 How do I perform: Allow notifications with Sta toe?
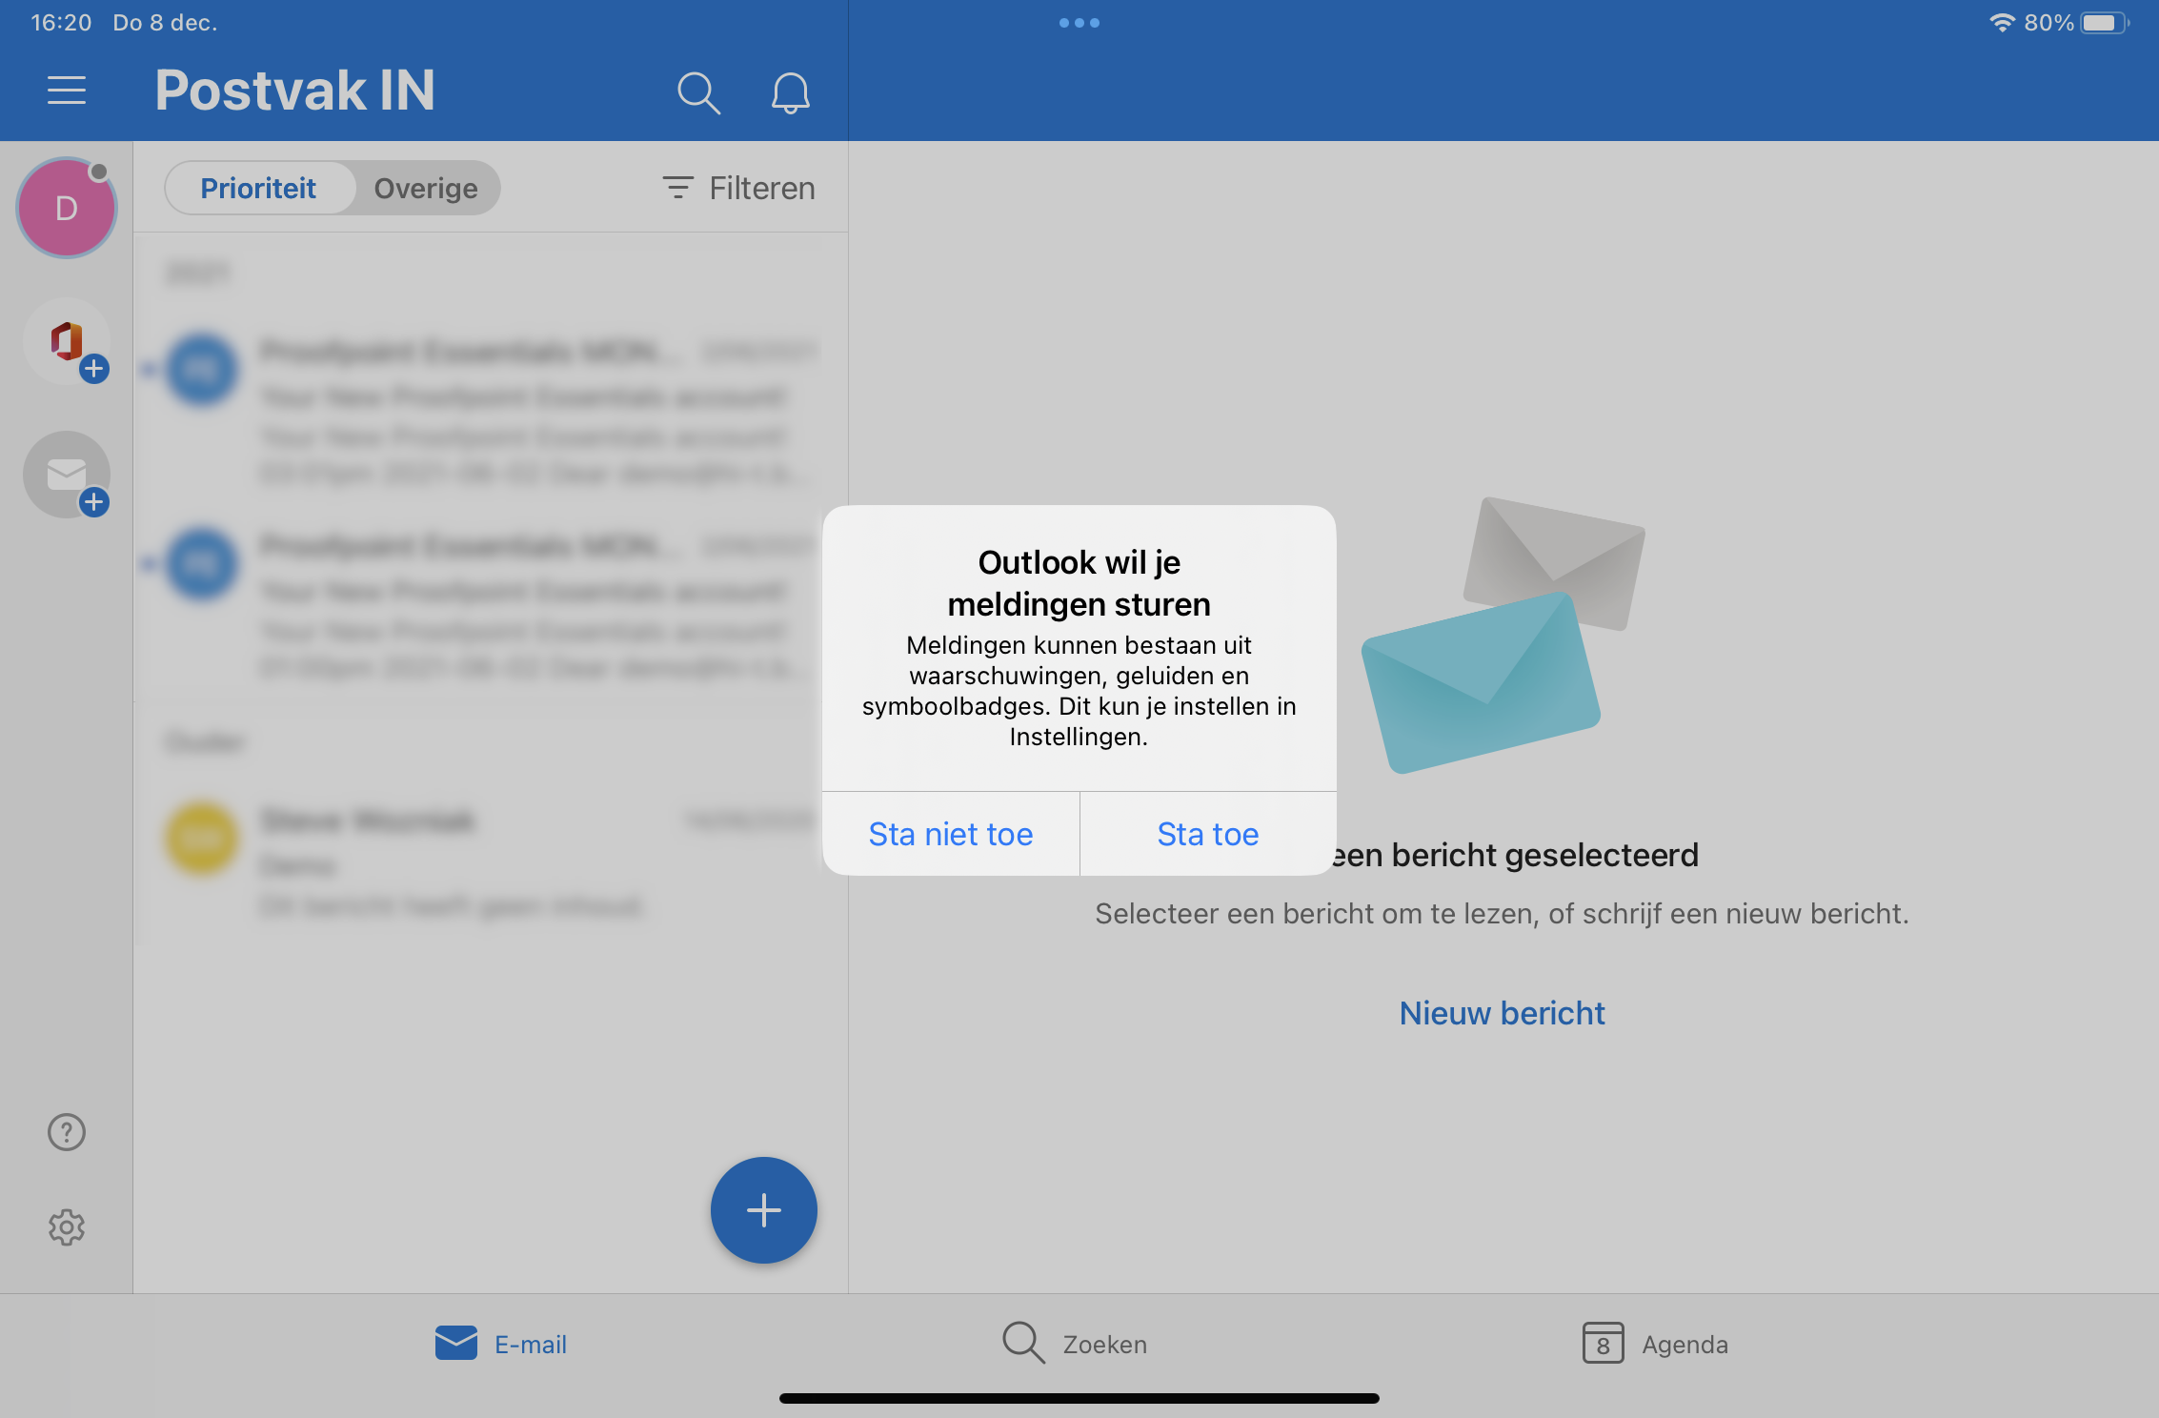1208,834
